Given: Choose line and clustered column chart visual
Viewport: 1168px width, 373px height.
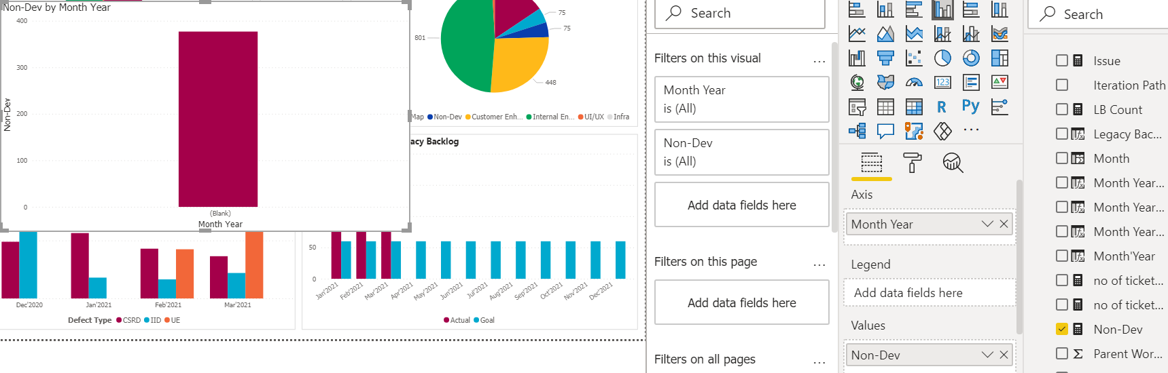Looking at the screenshot, I should coord(971,34).
